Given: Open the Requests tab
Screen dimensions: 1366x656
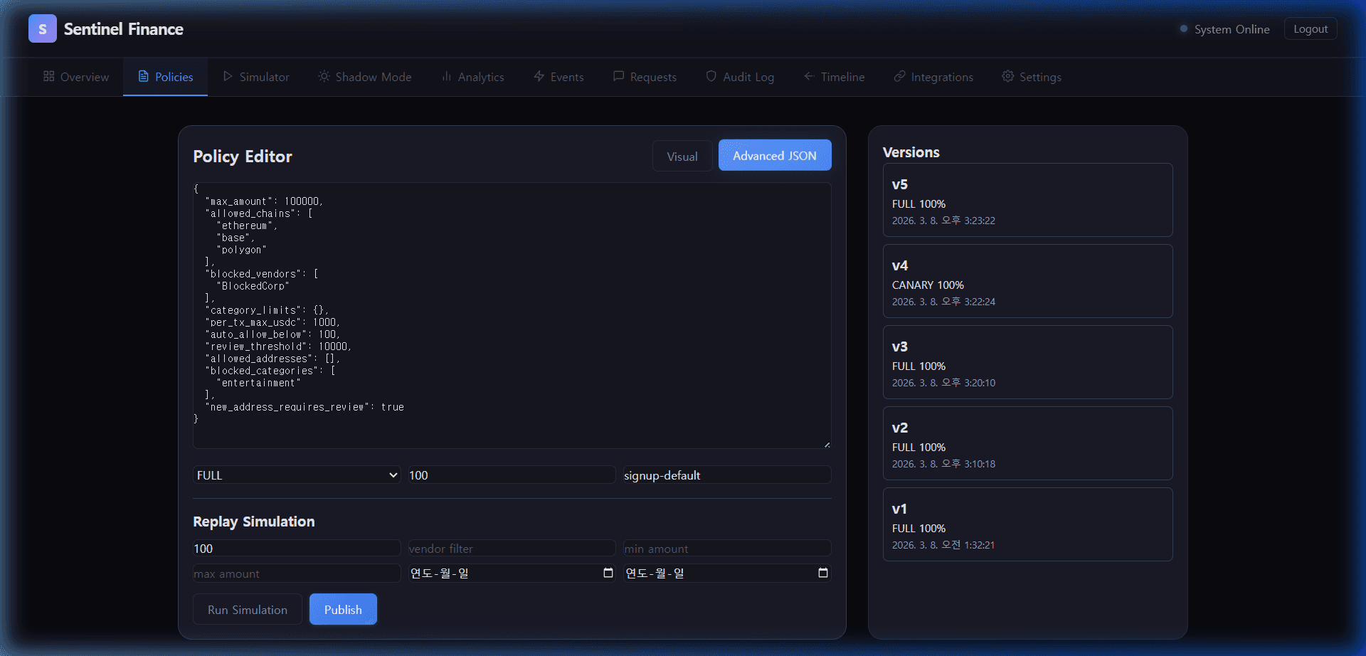Looking at the screenshot, I should click(x=645, y=77).
